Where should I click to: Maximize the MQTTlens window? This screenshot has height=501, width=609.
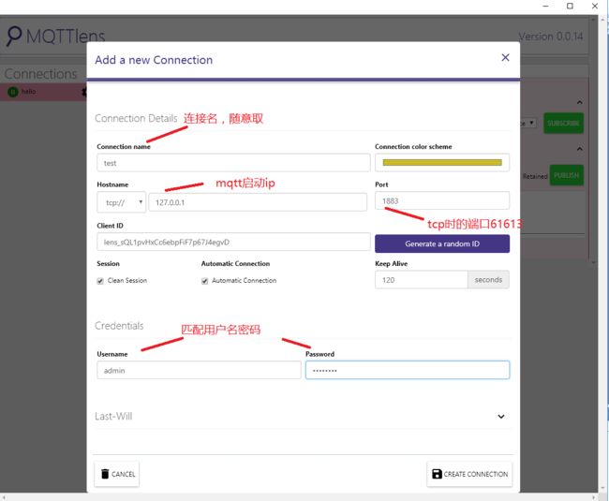point(570,6)
